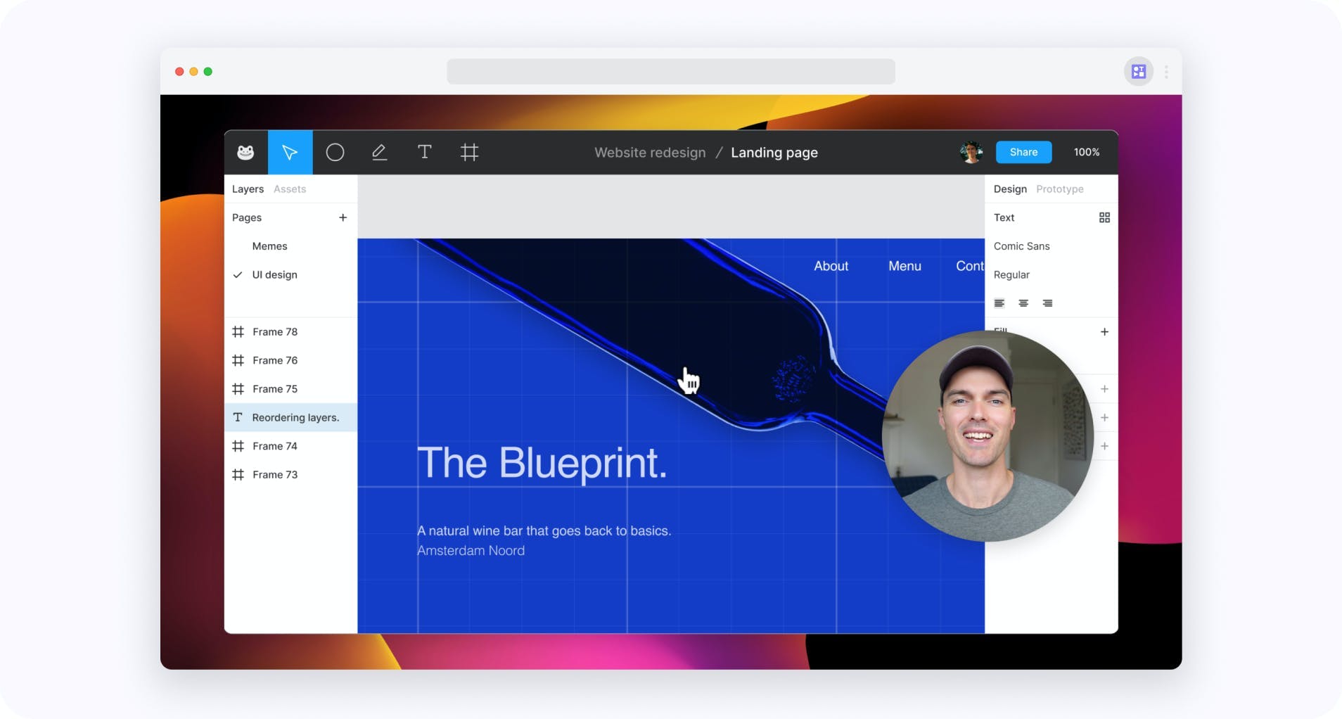1342x719 pixels.
Task: Switch to the Layers tab
Action: click(x=248, y=189)
